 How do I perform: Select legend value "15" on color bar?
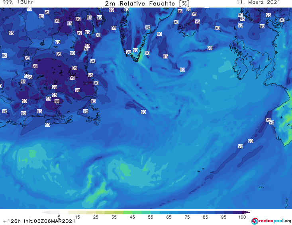click(x=77, y=217)
